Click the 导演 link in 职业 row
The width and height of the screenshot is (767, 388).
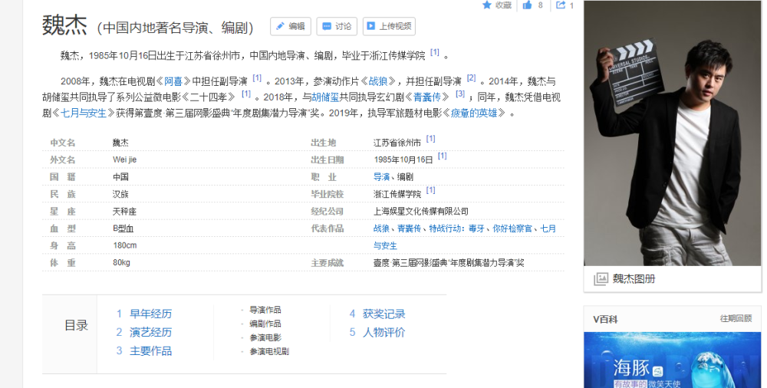pos(381,177)
